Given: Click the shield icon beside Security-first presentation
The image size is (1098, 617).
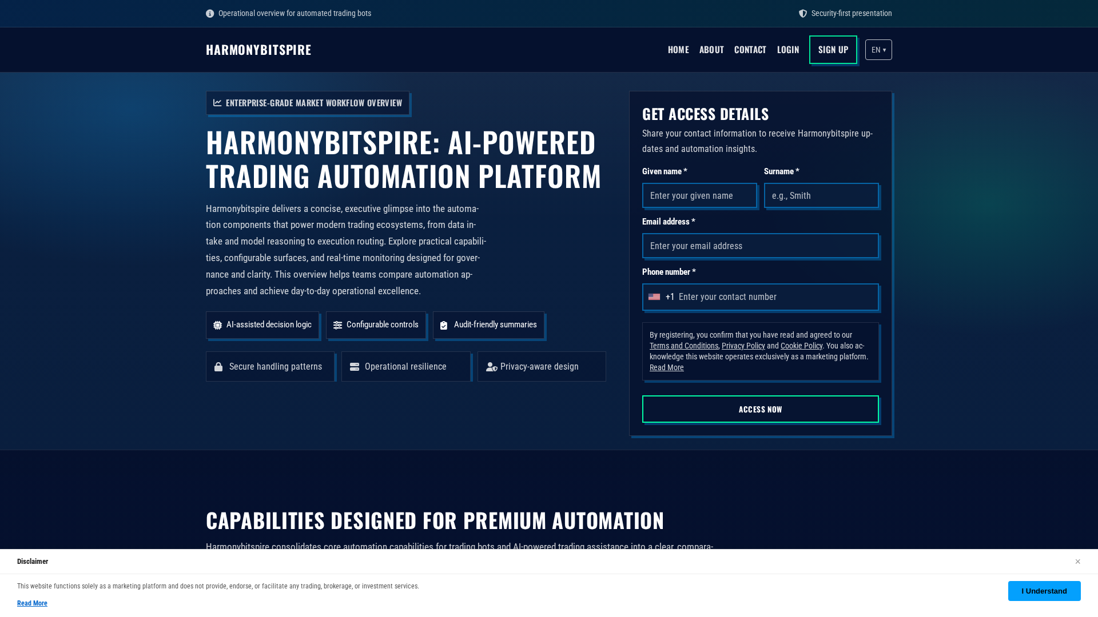Looking at the screenshot, I should coord(803,14).
